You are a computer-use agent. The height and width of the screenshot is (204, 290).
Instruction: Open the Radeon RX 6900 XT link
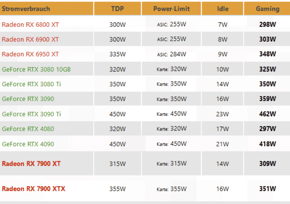(30, 39)
